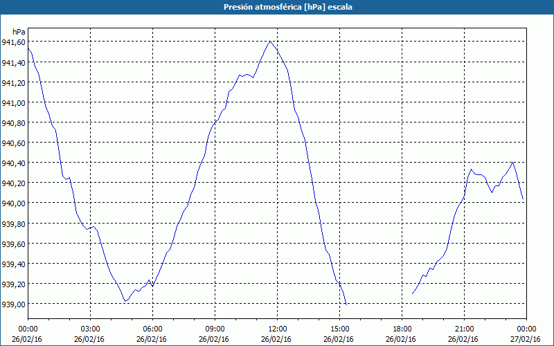This screenshot has height=346, width=554.
Task: Click the 939,80 y-axis value
Action: 14,224
